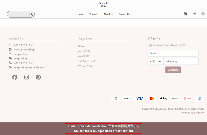This screenshot has height=135, width=207.
Task: Click the shopping cart icon
Action: click(186, 14)
